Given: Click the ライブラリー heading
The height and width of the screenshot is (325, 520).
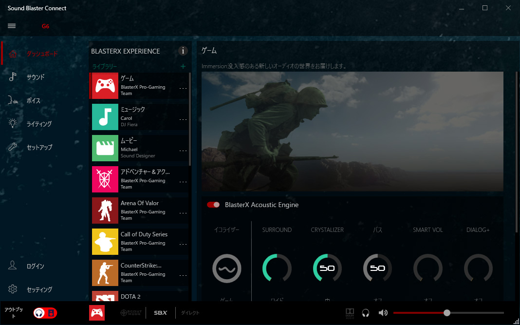Looking at the screenshot, I should click(x=105, y=66).
